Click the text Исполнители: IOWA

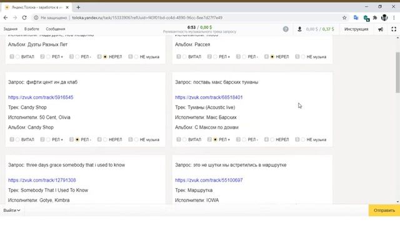pos(197,200)
